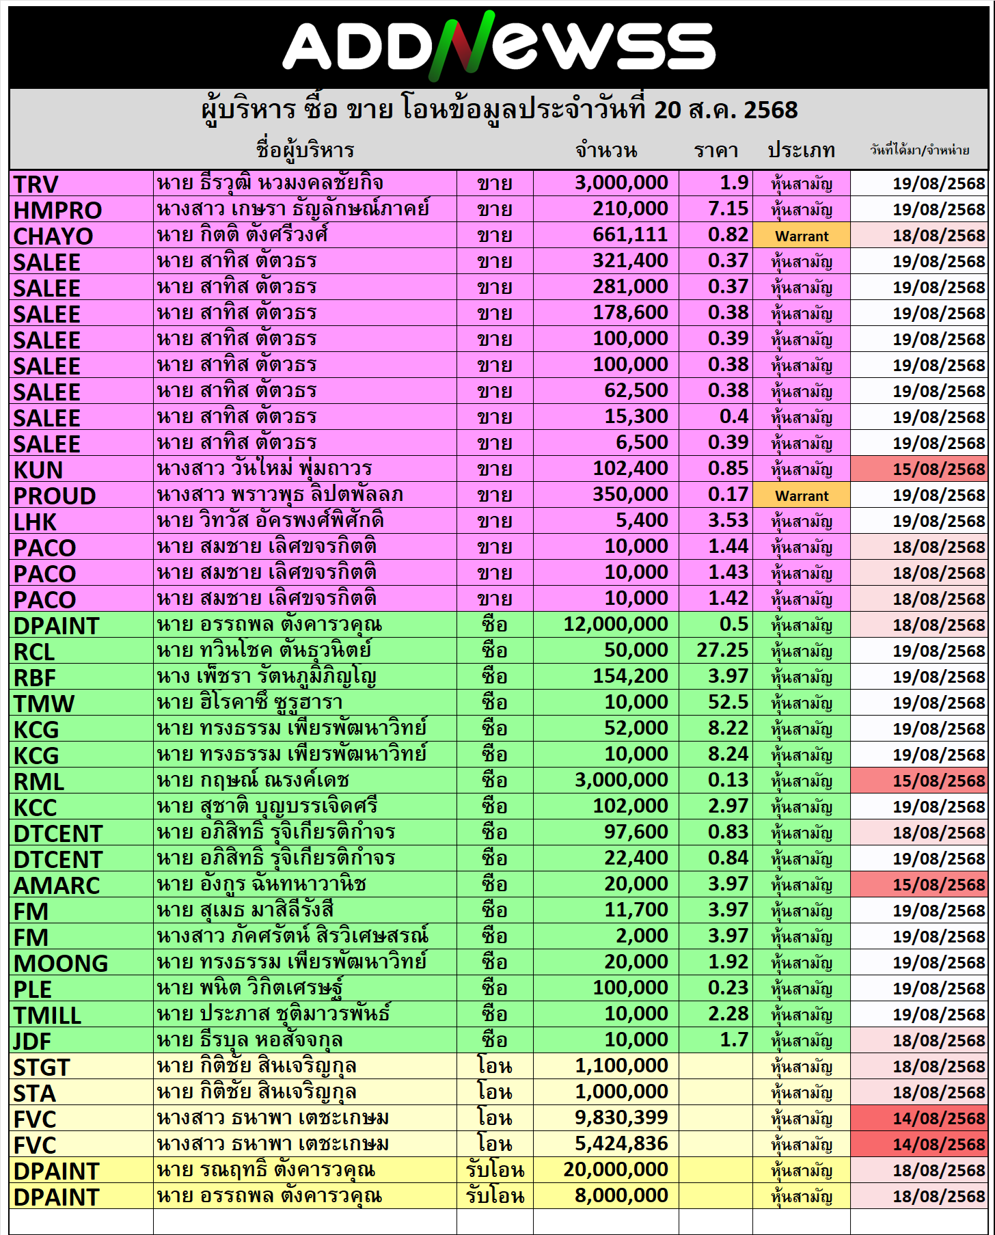Click the ขาย cell in the LHK row

point(495,521)
